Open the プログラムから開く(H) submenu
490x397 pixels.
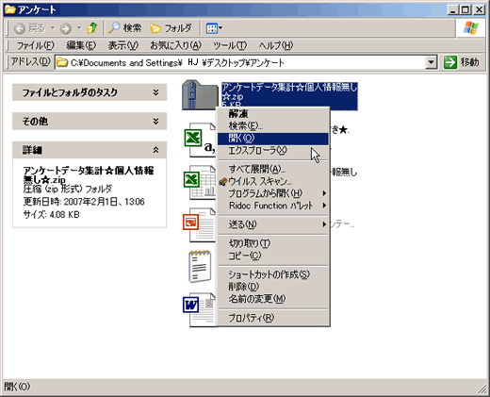[273, 193]
